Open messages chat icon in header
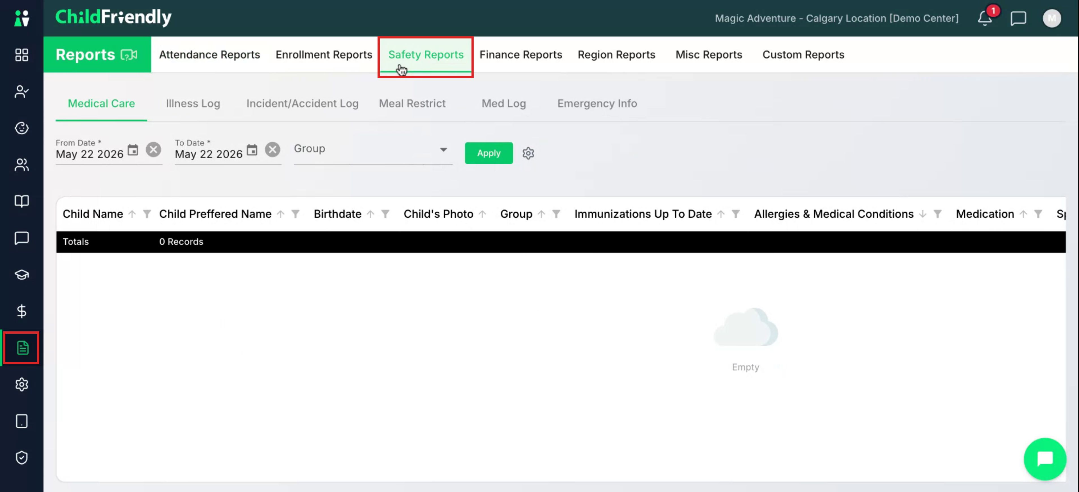1079x492 pixels. tap(1018, 18)
